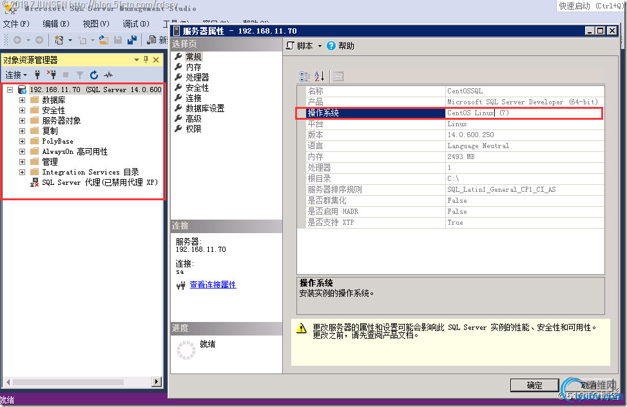Click the 快速启动 (Ctrl+Q) search box
Viewport: 627px width, 407px height.
(x=591, y=6)
